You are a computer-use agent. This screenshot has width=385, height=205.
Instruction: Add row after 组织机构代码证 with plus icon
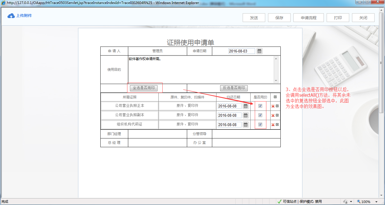[x=277, y=124]
